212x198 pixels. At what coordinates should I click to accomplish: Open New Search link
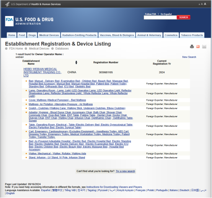[x=189, y=57]
